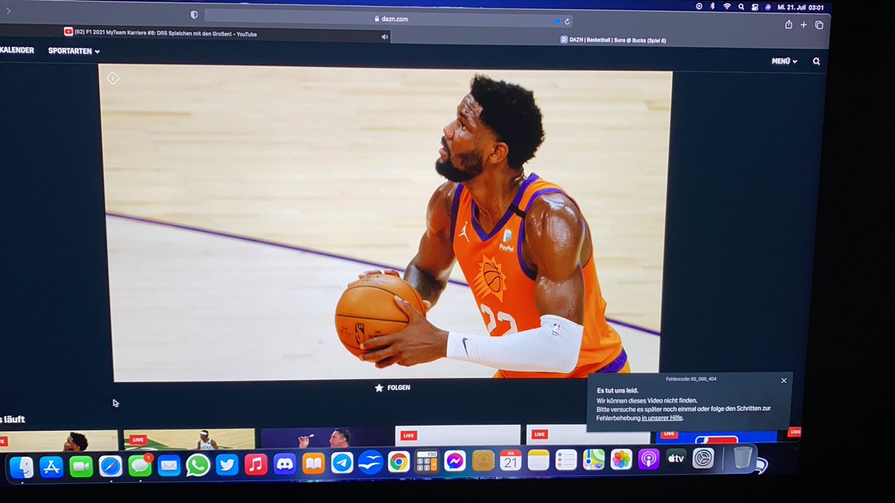Click the DAZN search magnifier icon
895x503 pixels.
[x=816, y=62]
